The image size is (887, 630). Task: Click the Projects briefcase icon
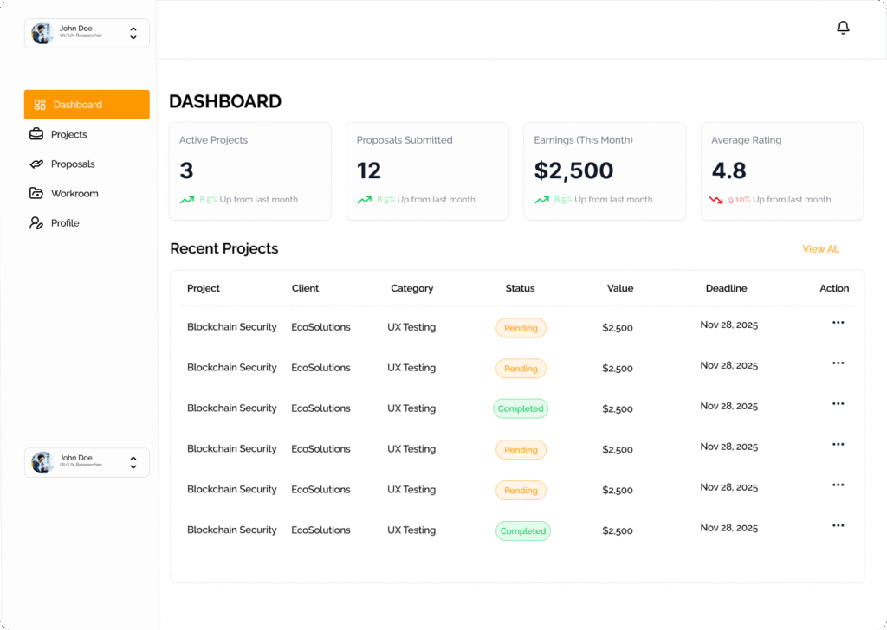click(36, 134)
